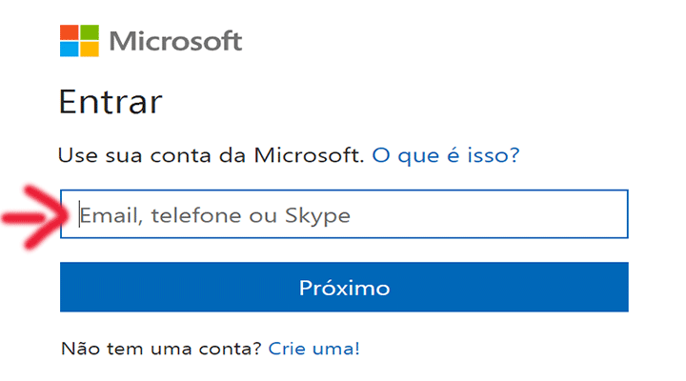Click the blue Próximo button
This screenshot has height=381, width=686.
tap(344, 287)
